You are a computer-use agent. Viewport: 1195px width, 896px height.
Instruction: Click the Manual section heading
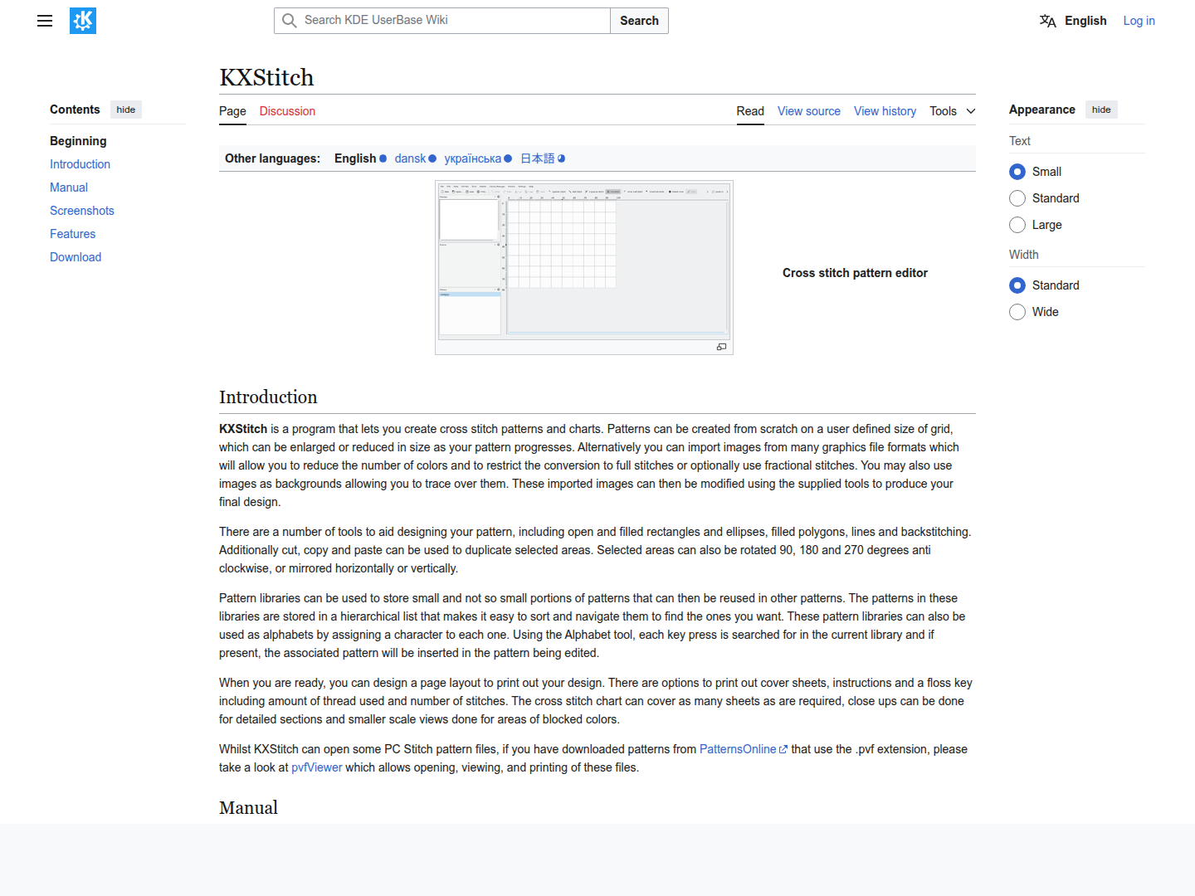tap(248, 807)
